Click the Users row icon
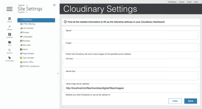202x109 pixels. 21,49
